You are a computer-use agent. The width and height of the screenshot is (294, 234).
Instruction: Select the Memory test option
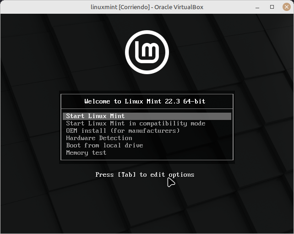86,152
